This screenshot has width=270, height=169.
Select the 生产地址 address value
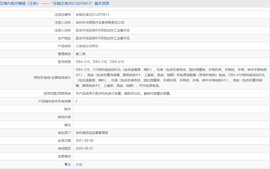pos(103,38)
